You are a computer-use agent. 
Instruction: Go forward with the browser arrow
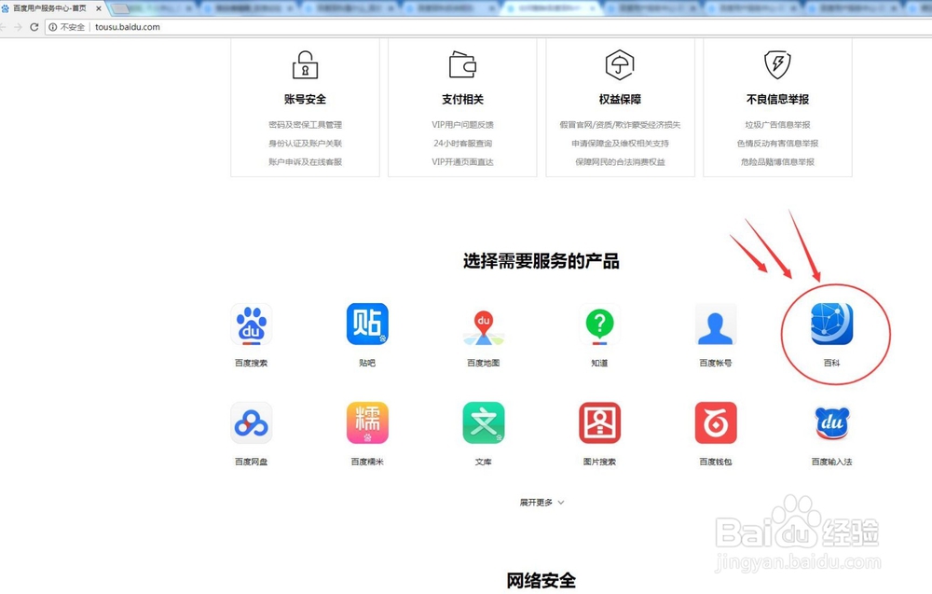pyautogui.click(x=18, y=27)
